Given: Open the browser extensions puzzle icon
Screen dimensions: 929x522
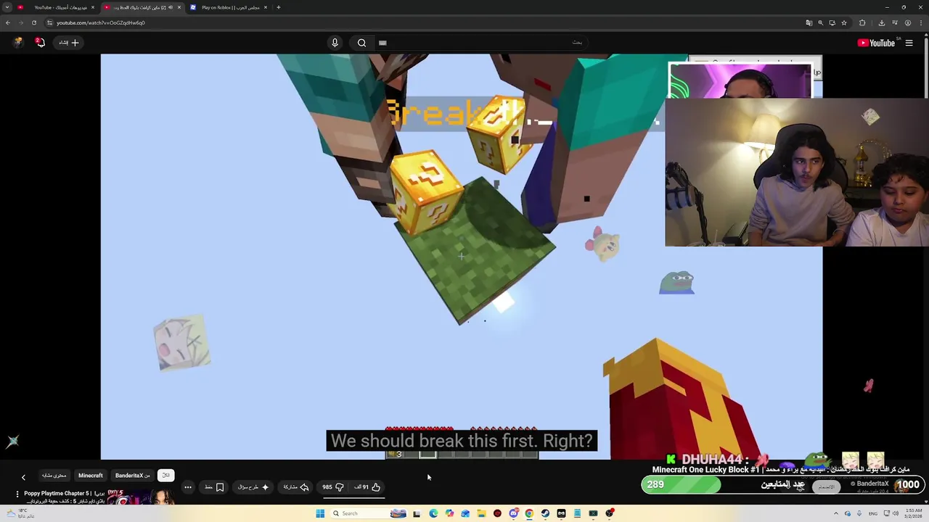Looking at the screenshot, I should tap(862, 22).
